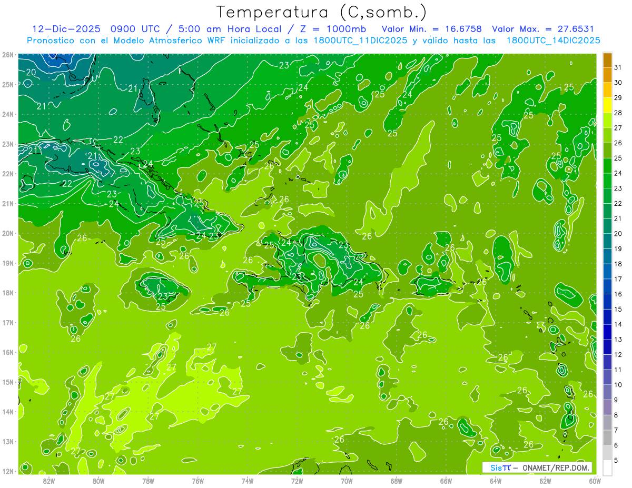Image resolution: width=632 pixels, height=488 pixels.
Task: Click the "0900 UTC" time text
Action: [x=136, y=29]
